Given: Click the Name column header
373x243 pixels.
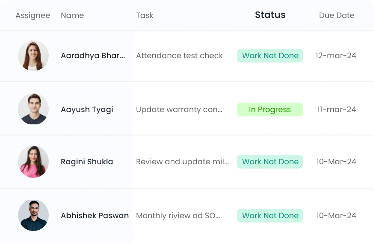Looking at the screenshot, I should pos(72,15).
